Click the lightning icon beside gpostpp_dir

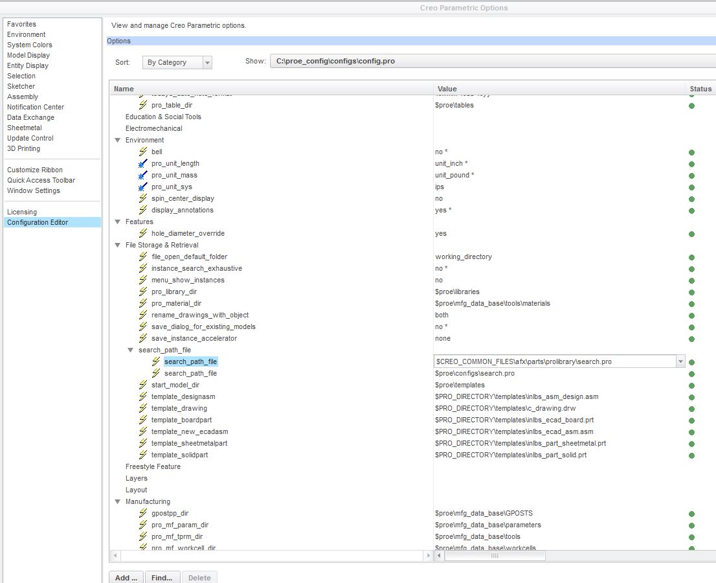[x=143, y=512]
